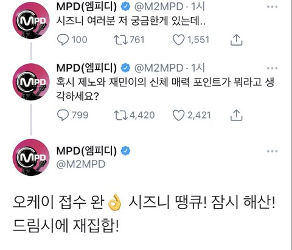Share the second tweet via share icon

click(x=237, y=115)
